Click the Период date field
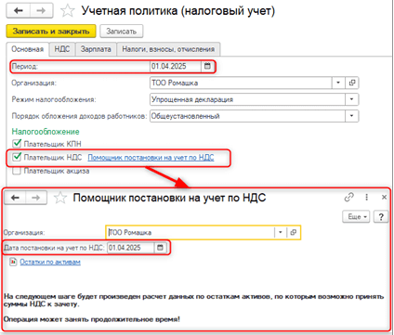Viewport: 394px width, 335px height. (x=176, y=66)
